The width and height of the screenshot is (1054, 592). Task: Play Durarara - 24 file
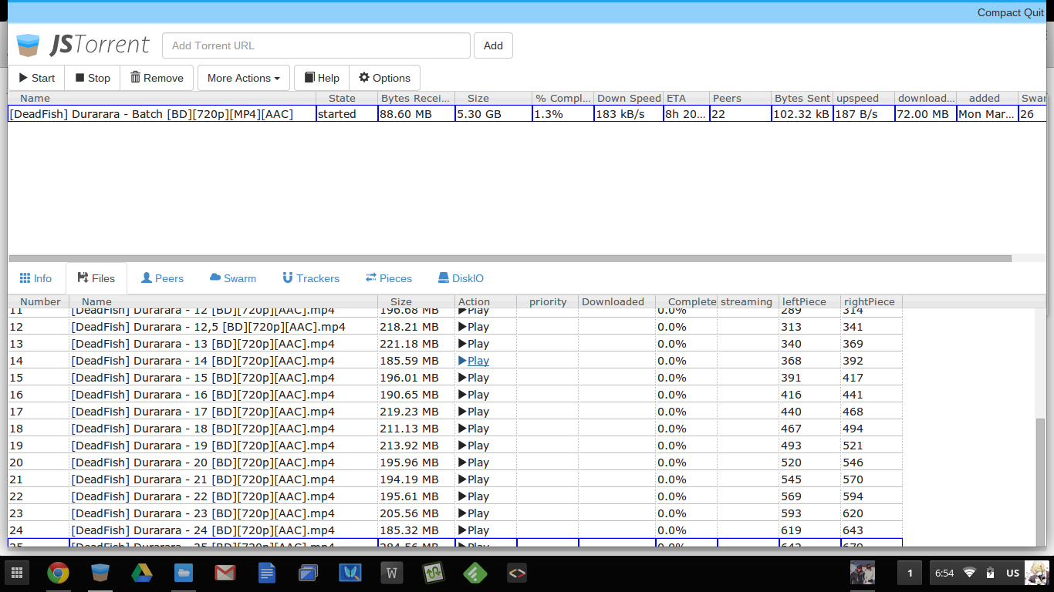point(474,530)
